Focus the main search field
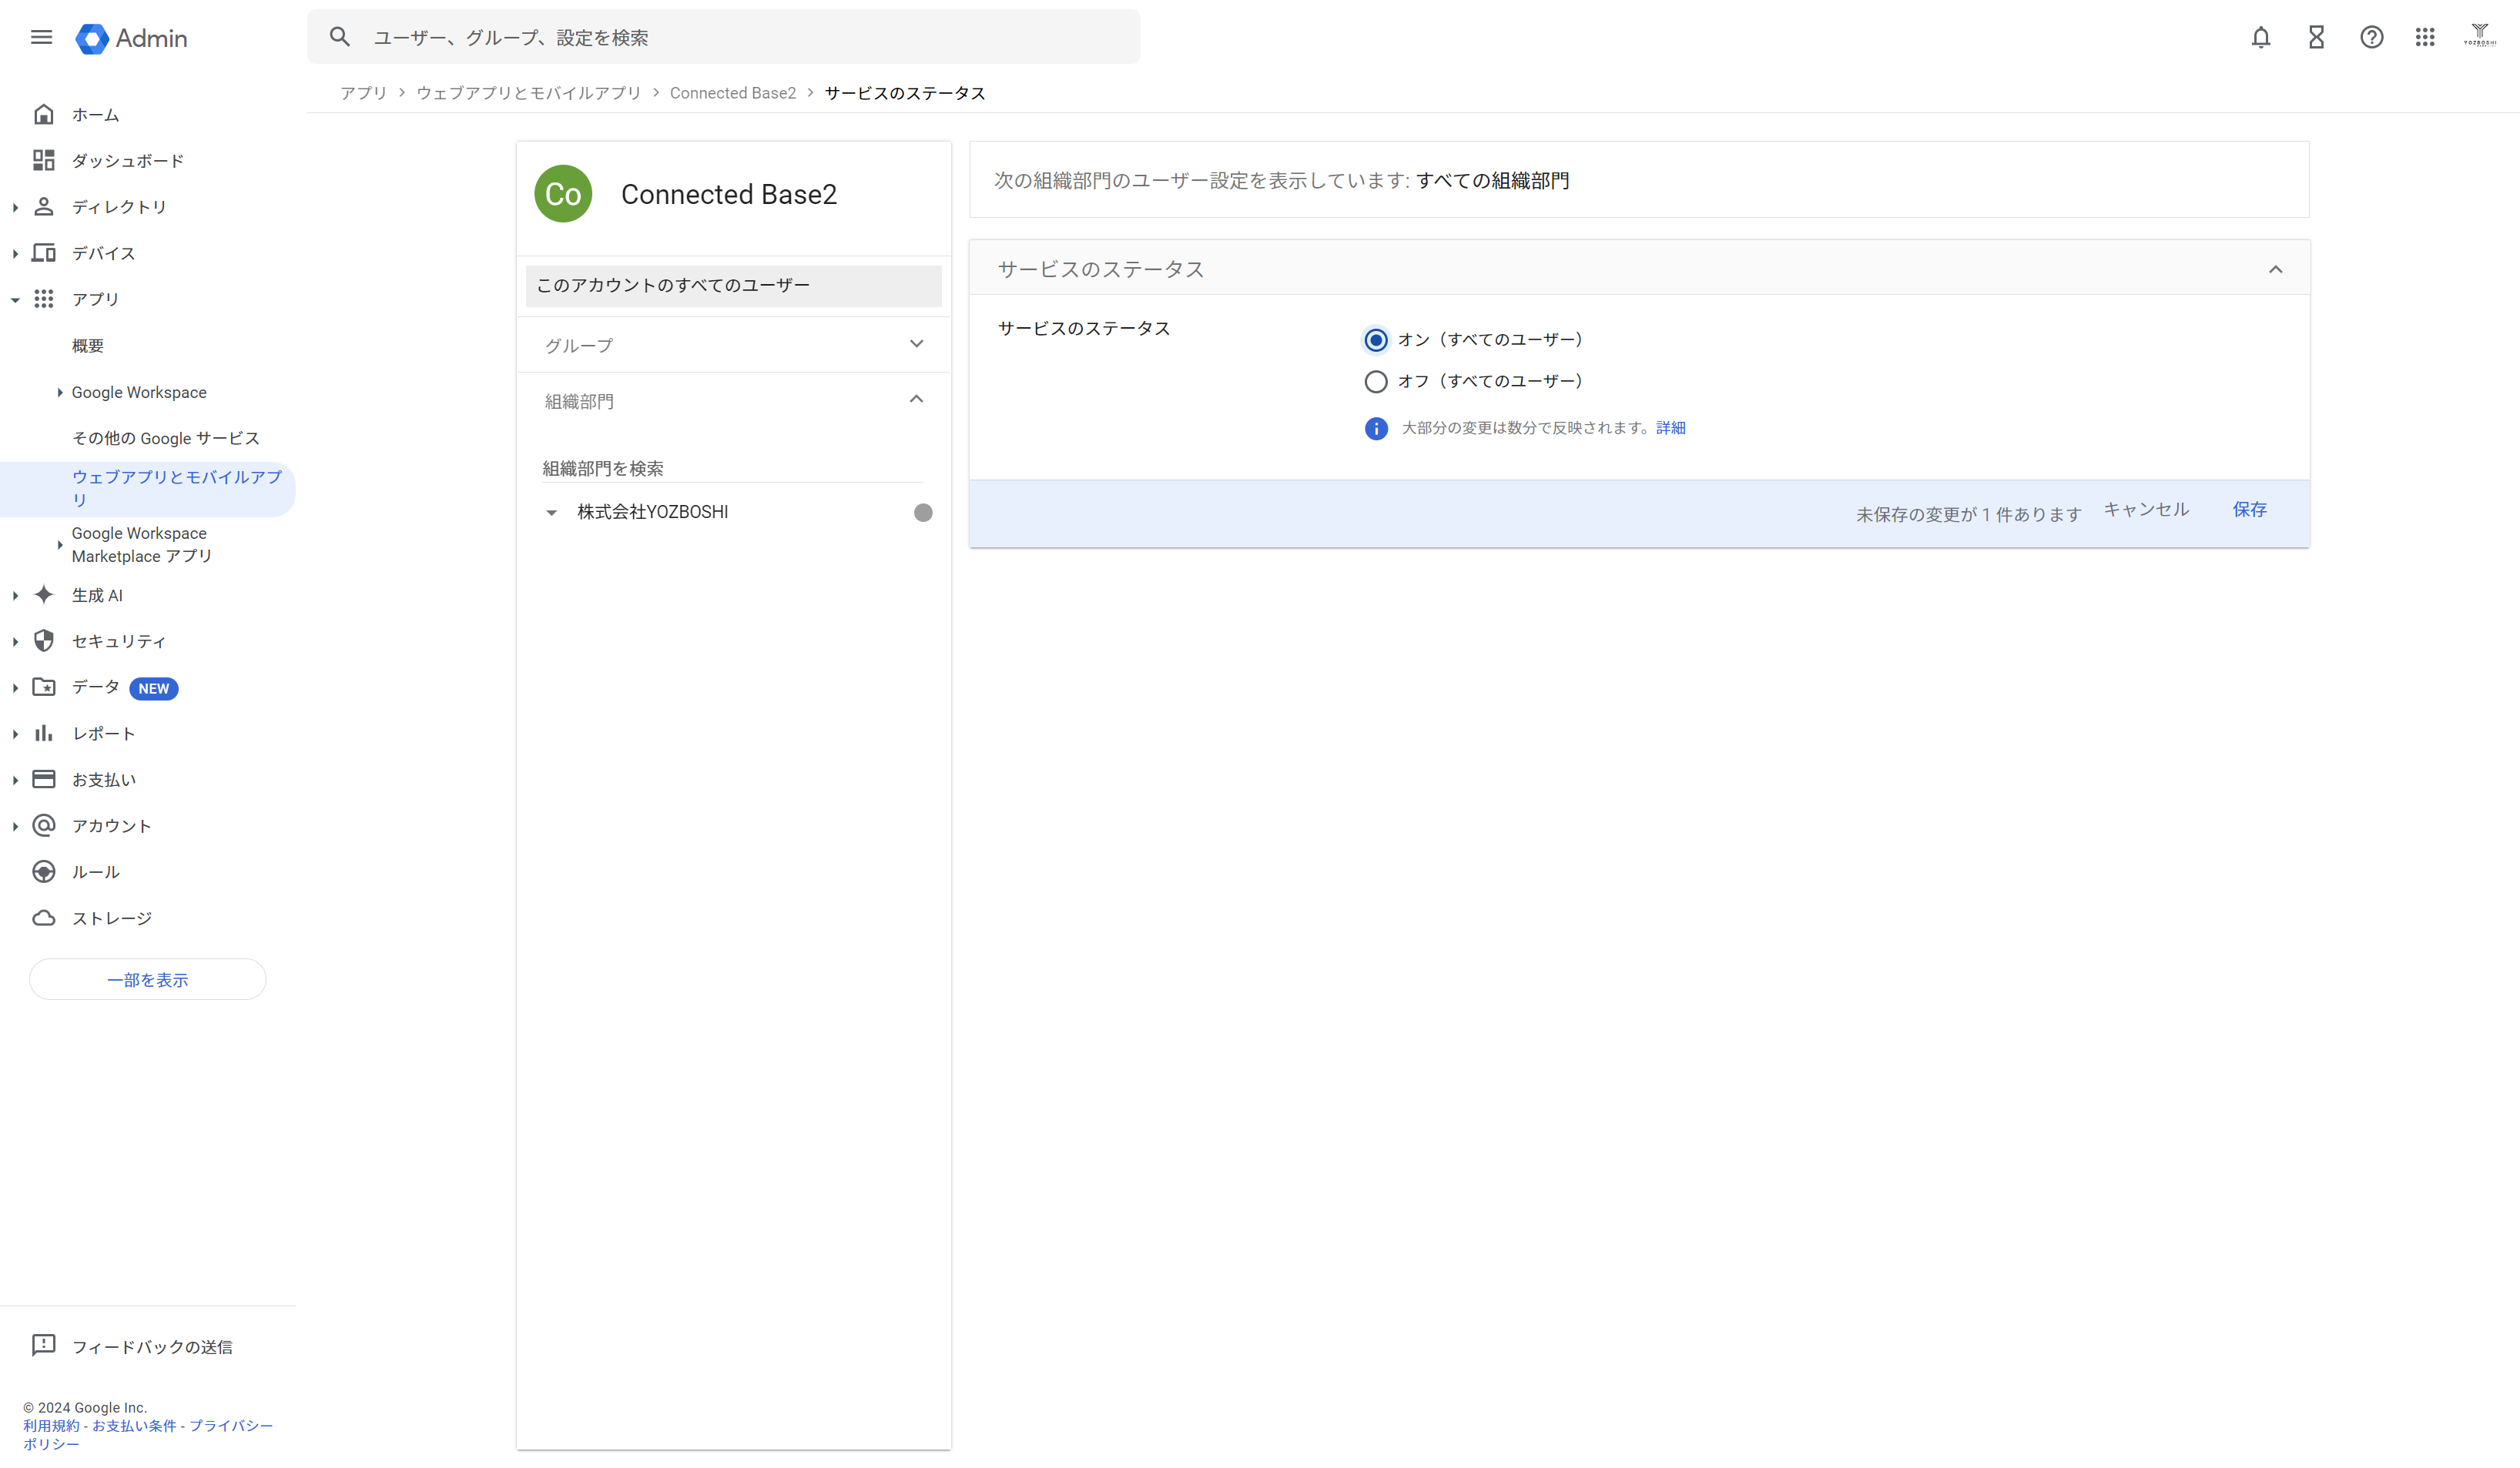 coord(723,37)
